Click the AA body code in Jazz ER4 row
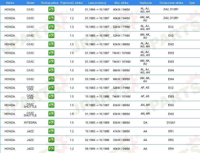This screenshot has height=153, width=200. click(145, 149)
